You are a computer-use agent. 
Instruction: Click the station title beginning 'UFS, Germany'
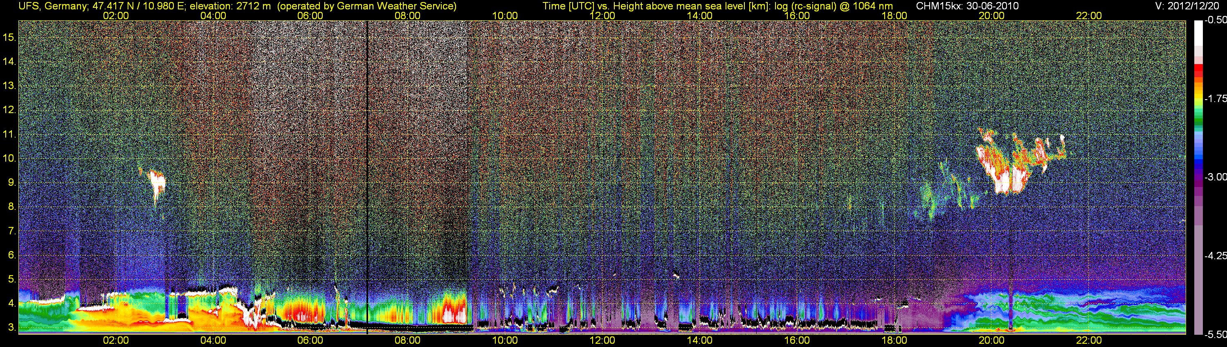(237, 6)
